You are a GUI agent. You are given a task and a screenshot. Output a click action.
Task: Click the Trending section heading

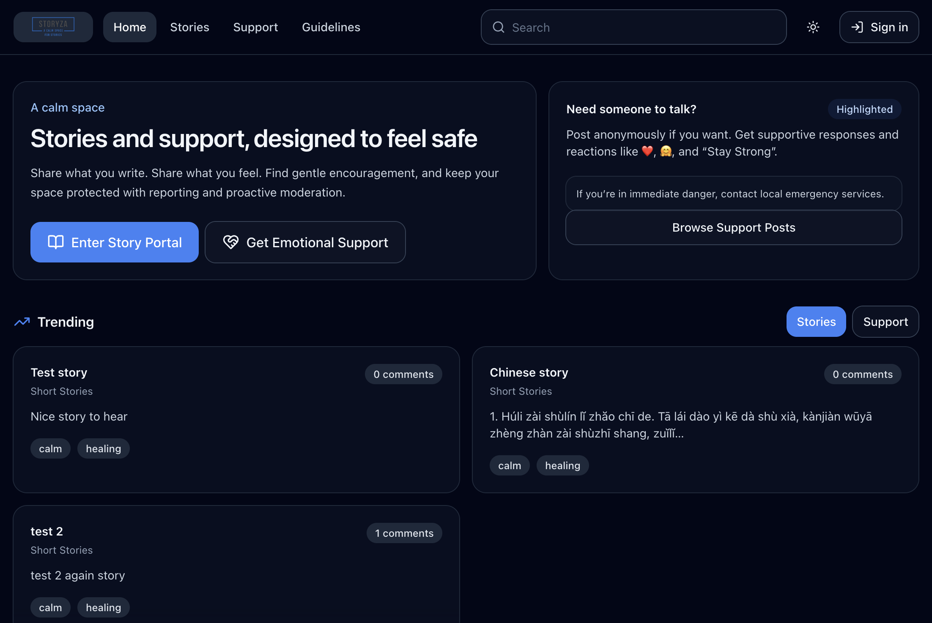pos(66,322)
